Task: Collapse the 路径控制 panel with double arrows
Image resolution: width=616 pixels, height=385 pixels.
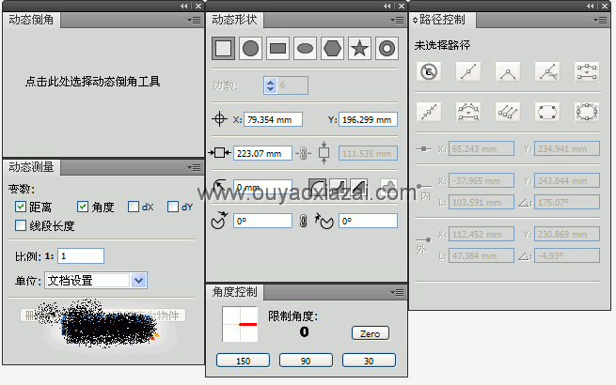Action: point(591,6)
